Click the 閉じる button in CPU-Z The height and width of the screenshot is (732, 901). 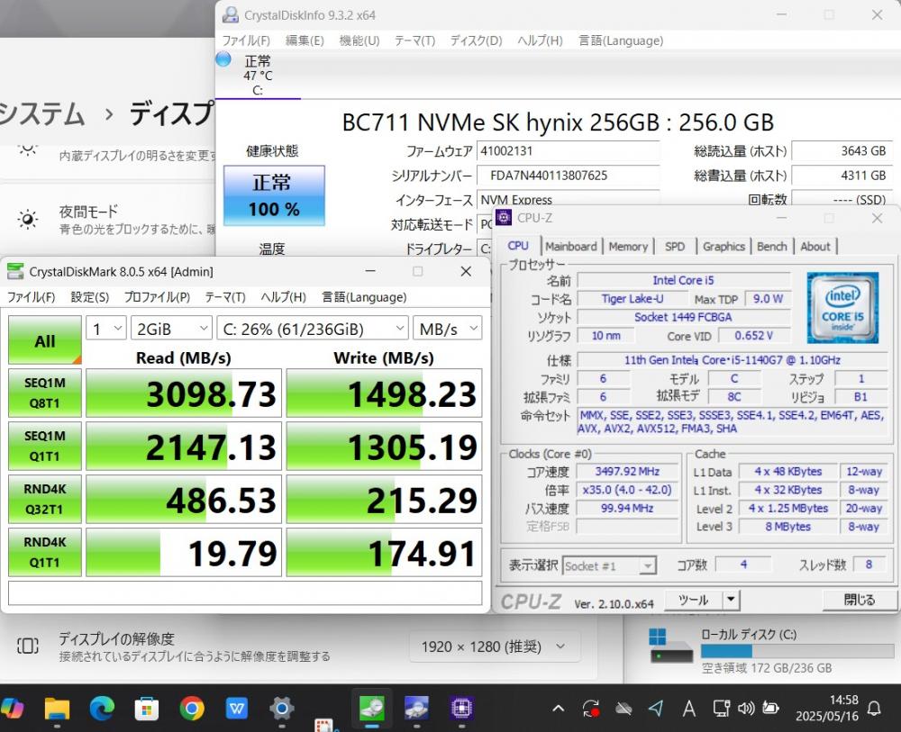point(860,600)
